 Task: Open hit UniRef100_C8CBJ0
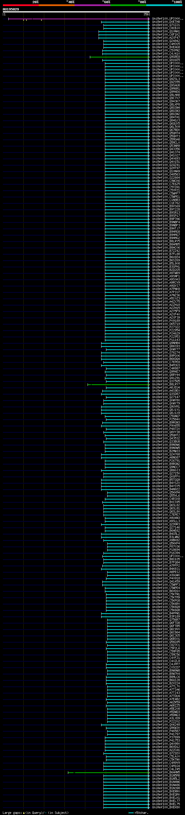(166, 28)
